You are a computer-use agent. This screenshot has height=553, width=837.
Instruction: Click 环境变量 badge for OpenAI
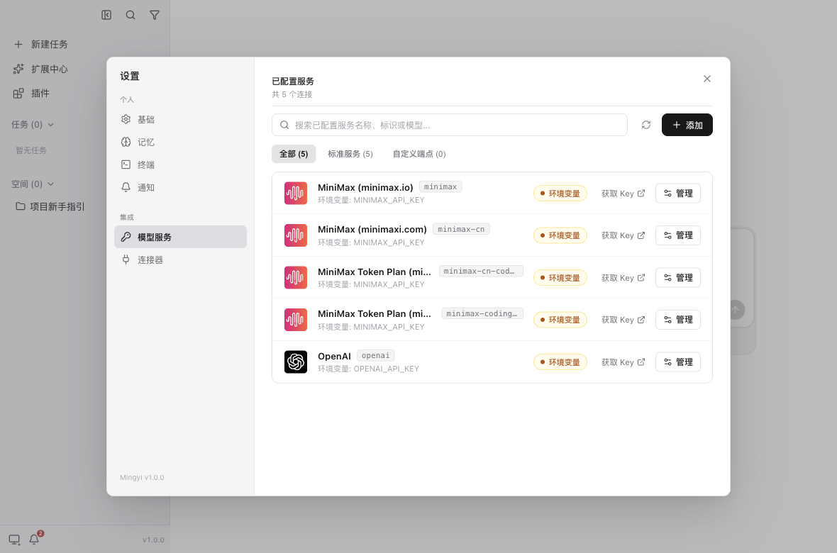pyautogui.click(x=560, y=362)
